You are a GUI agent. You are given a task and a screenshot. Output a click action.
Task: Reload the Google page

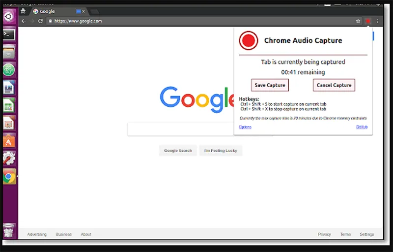(40, 21)
